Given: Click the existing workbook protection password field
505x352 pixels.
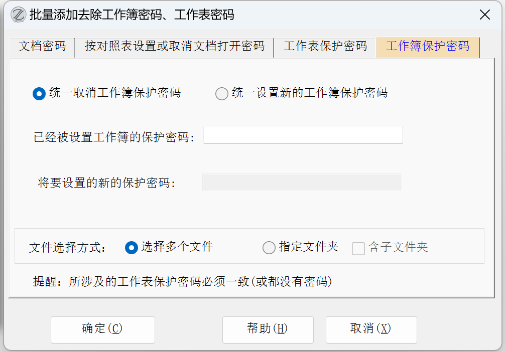Looking at the screenshot, I should pyautogui.click(x=303, y=135).
